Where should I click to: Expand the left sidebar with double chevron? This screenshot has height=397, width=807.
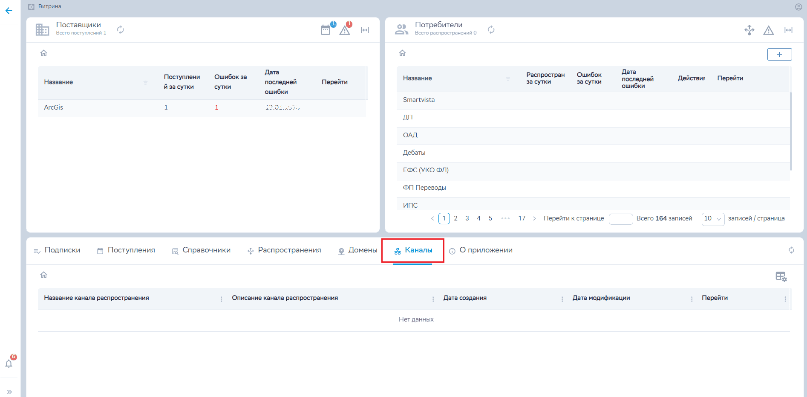pyautogui.click(x=9, y=391)
